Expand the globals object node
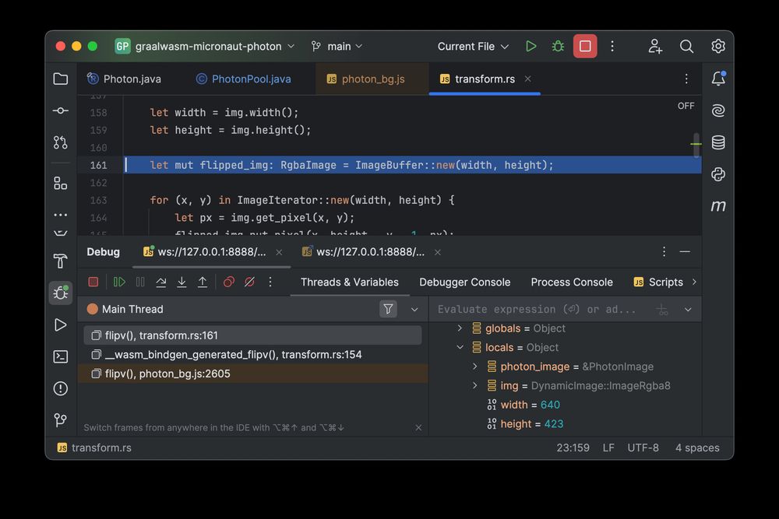The image size is (779, 519). point(460,328)
